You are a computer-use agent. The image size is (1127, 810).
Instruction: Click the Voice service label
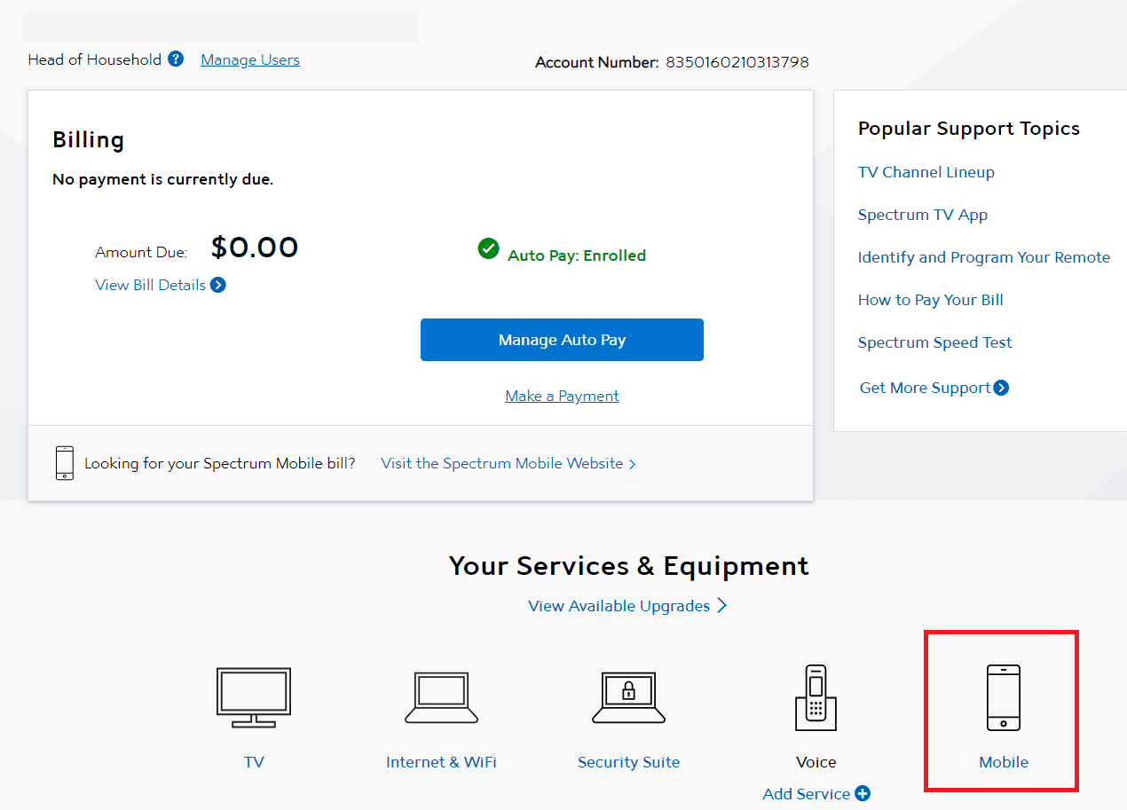[816, 762]
